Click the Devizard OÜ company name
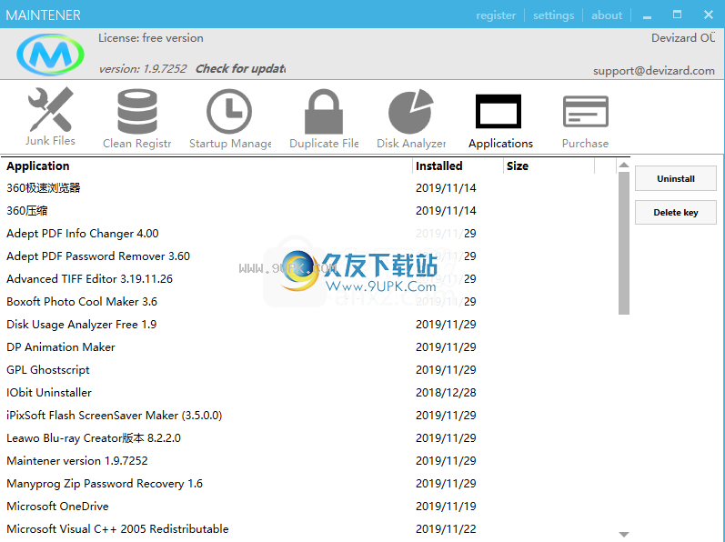725x542 pixels. pos(683,38)
